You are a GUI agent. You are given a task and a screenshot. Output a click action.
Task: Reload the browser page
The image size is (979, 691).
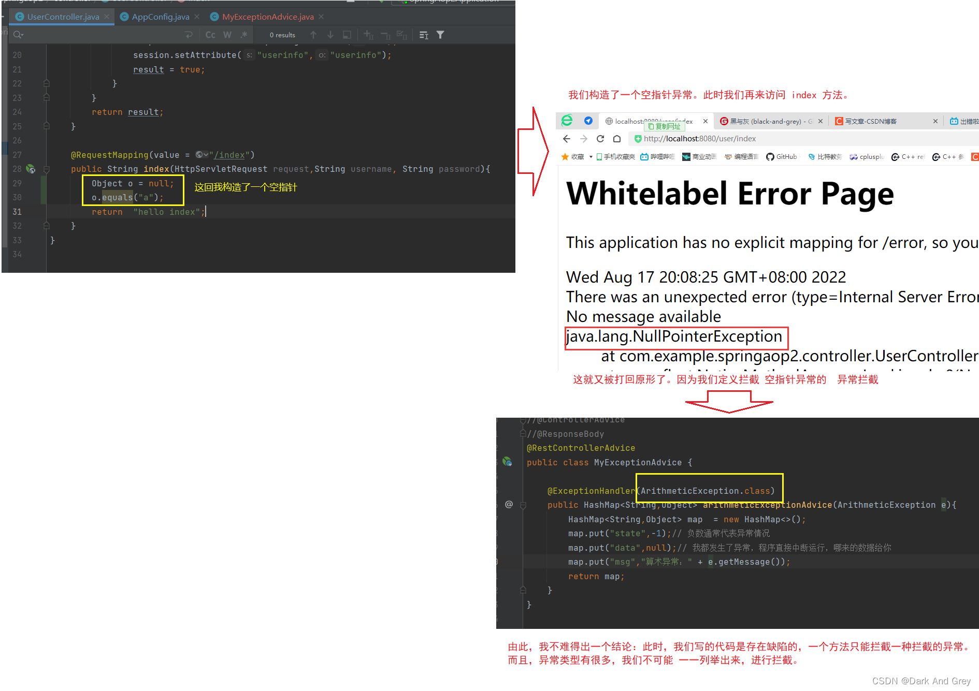[600, 139]
